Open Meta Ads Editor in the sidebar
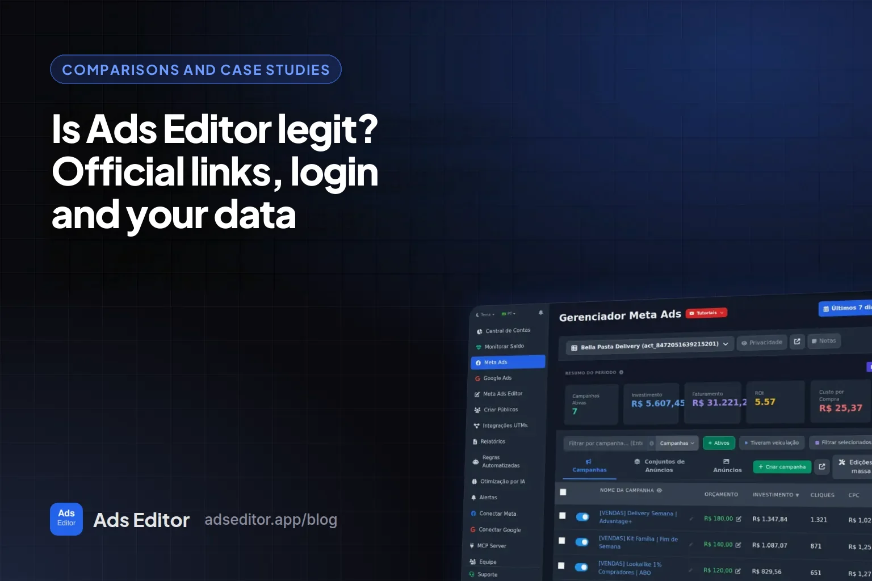This screenshot has height=581, width=872. 498,394
